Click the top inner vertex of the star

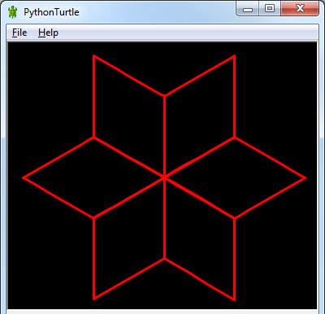pyautogui.click(x=164, y=96)
